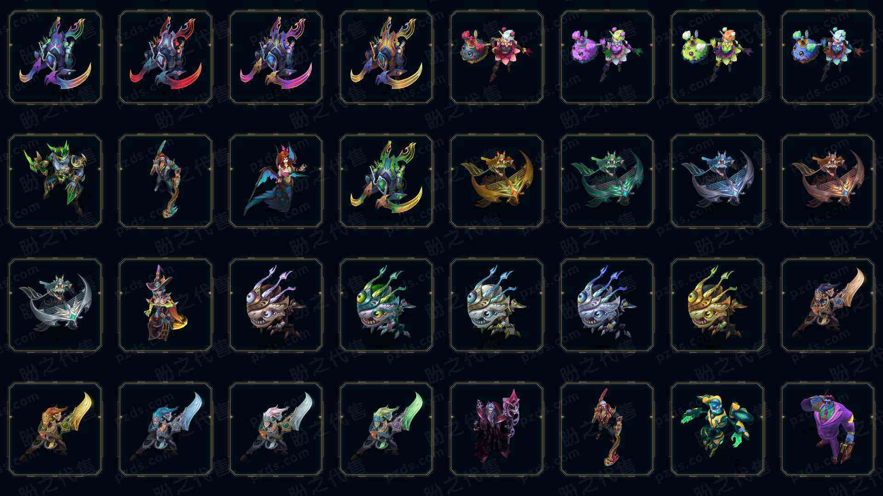Open the purple-suited brawler with briefcase

(828, 429)
